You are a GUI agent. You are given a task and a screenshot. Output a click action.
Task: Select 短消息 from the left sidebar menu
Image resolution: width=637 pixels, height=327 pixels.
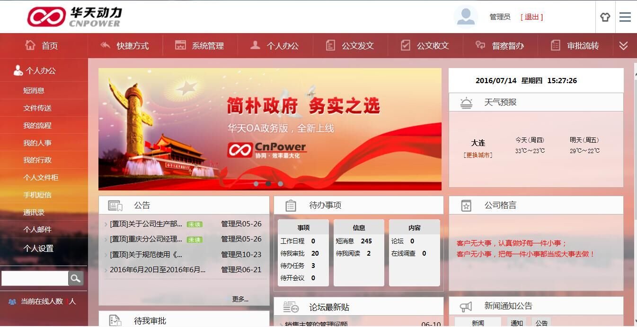point(33,90)
